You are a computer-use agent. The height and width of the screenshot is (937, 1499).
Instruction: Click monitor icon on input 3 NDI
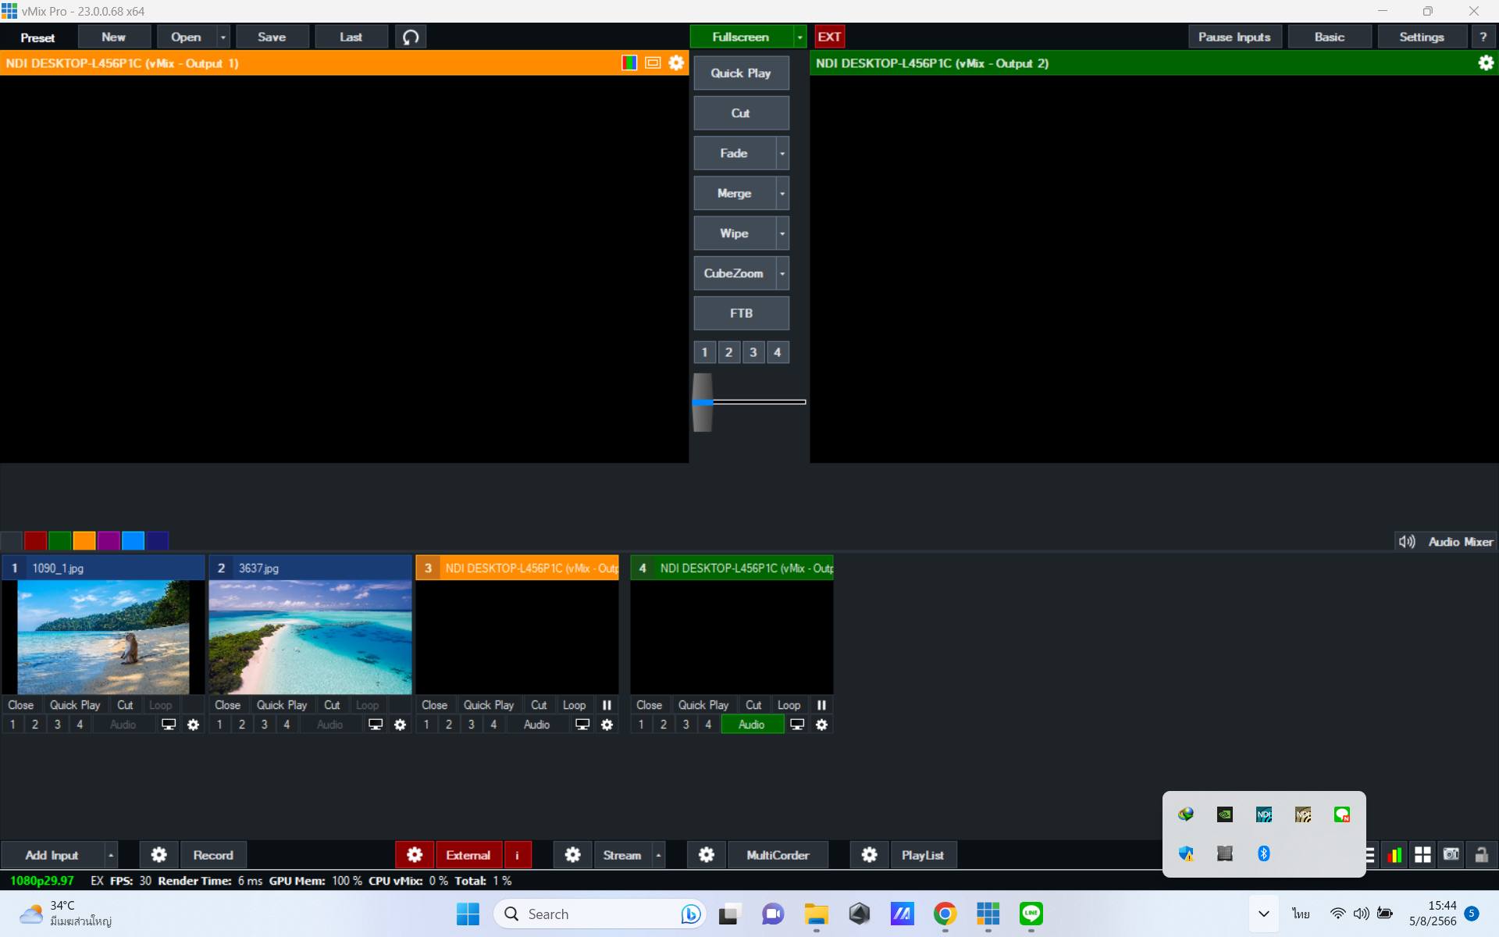(582, 725)
